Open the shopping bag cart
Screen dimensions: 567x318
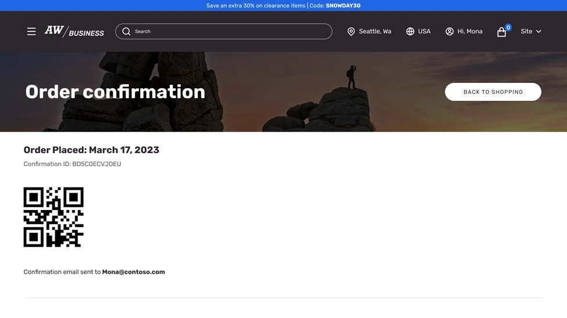(x=501, y=32)
